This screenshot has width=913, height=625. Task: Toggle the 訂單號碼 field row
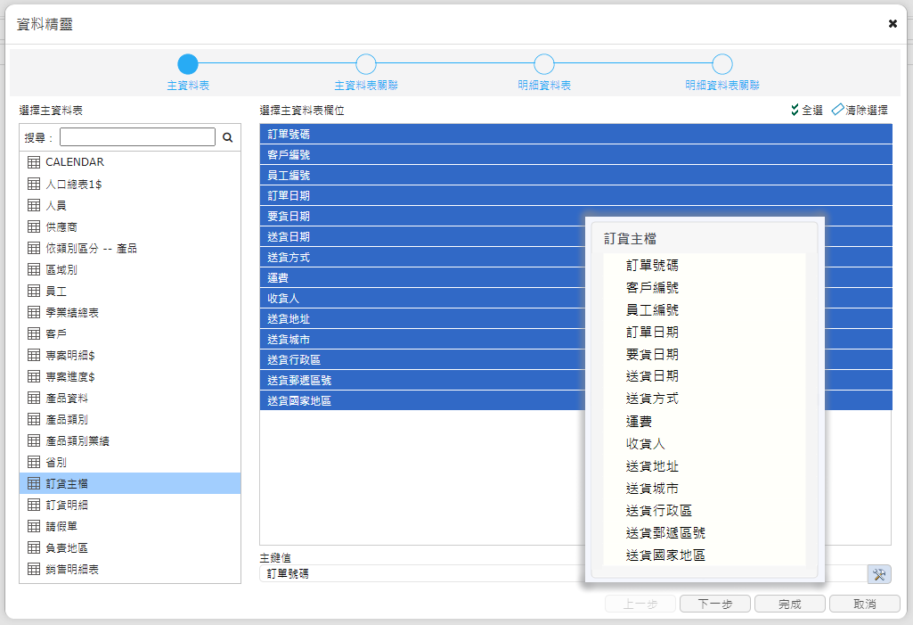[x=575, y=134]
